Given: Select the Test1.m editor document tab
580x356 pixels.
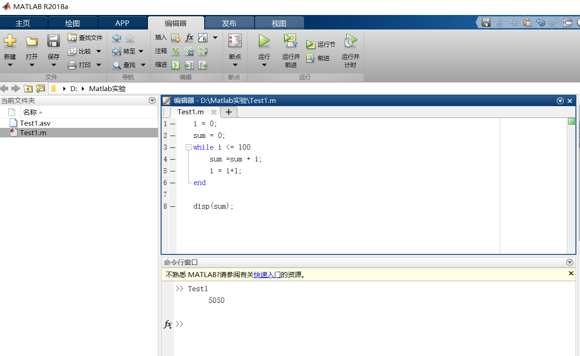Looking at the screenshot, I should (191, 112).
